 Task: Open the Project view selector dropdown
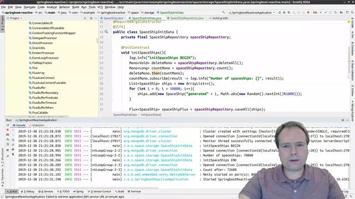(x=14, y=18)
